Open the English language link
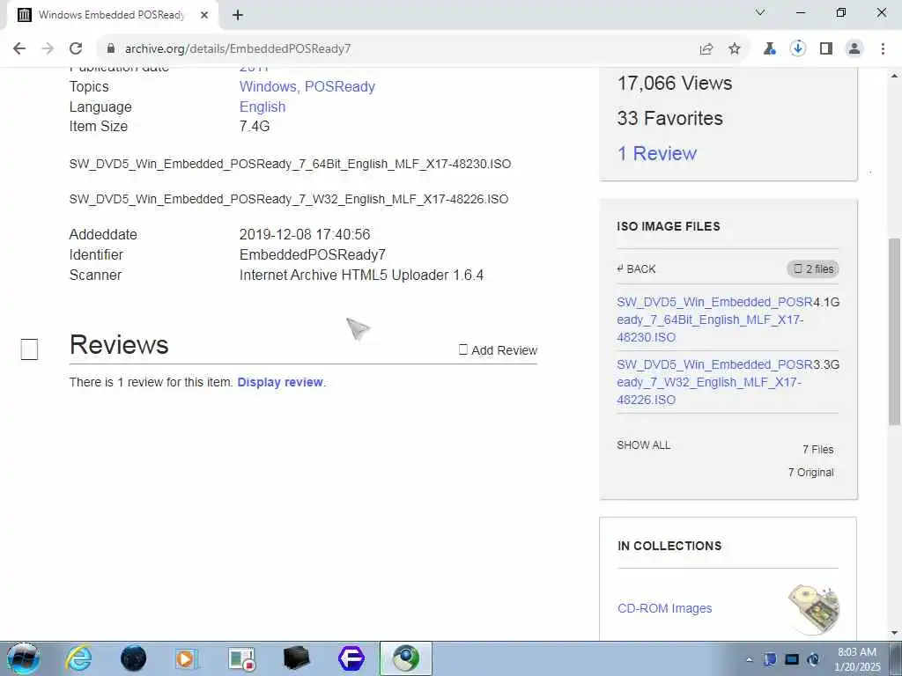This screenshot has height=676, width=902. (262, 107)
